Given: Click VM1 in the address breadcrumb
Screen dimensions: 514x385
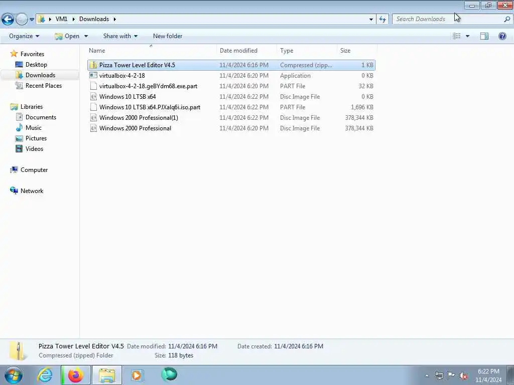Looking at the screenshot, I should pyautogui.click(x=61, y=19).
